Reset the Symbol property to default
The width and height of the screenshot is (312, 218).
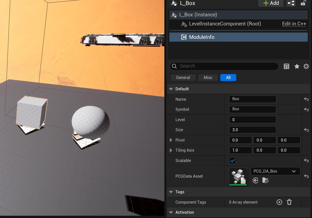(306, 110)
